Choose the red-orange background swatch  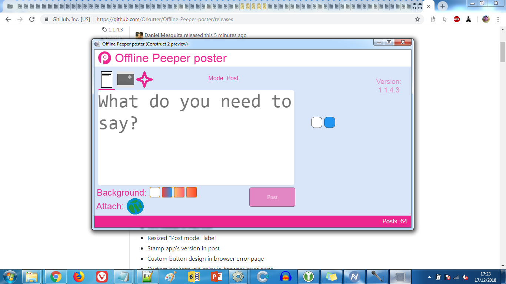(x=192, y=192)
